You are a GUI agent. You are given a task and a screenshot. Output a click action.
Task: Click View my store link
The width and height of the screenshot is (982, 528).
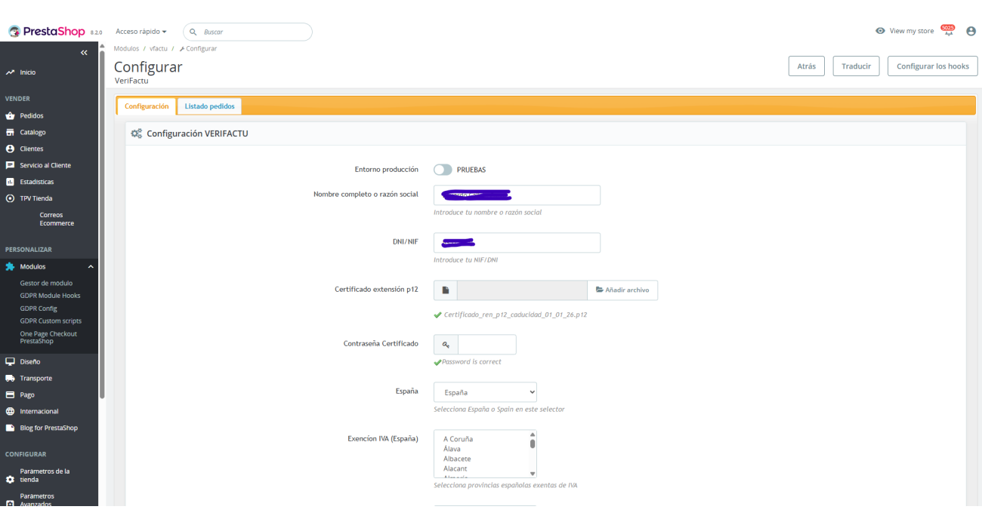point(905,31)
